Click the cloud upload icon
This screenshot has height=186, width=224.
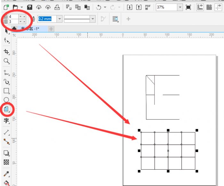click(x=48, y=7)
